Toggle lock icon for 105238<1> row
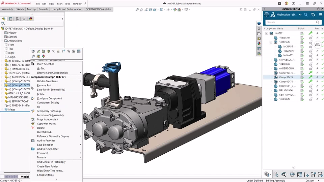 tap(310, 99)
